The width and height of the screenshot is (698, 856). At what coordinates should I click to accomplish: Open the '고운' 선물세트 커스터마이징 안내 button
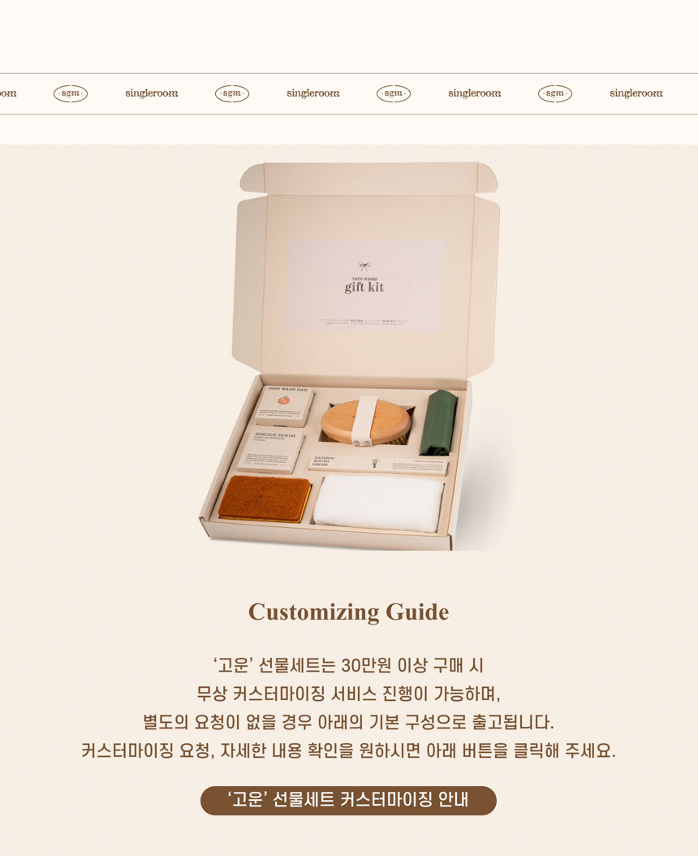pos(349,800)
